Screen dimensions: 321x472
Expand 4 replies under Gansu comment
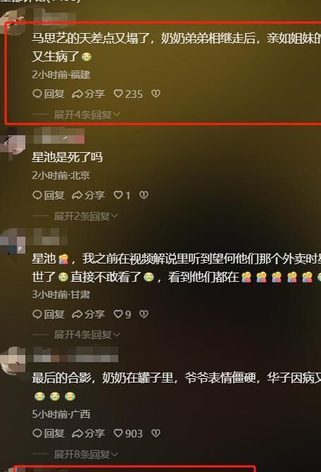tap(87, 335)
